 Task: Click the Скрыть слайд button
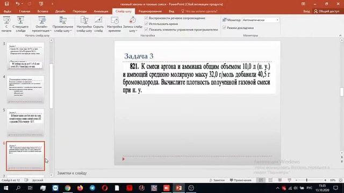tap(98, 24)
